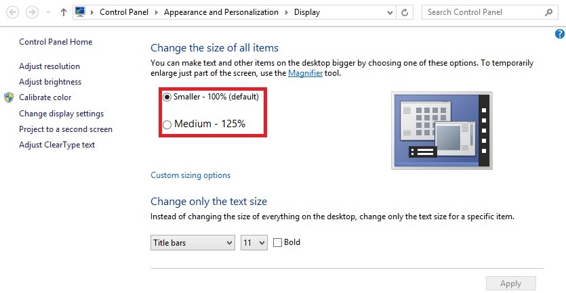The image size is (566, 293).
Task: Click the shield icon beside Calibrate color
Action: (9, 97)
